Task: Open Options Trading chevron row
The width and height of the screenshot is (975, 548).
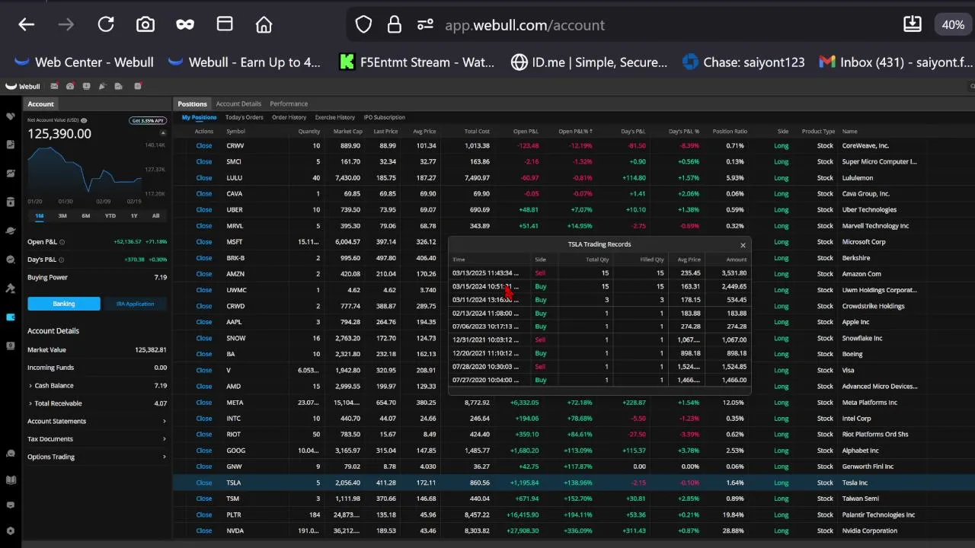Action: [x=97, y=457]
